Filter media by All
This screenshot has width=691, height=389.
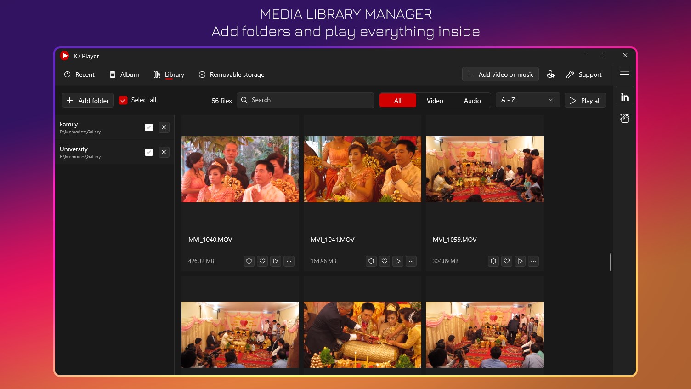398,101
